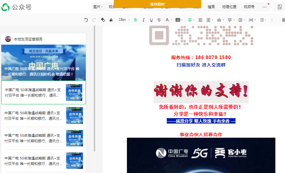Select the fourth article in the list

[x=43, y=138]
